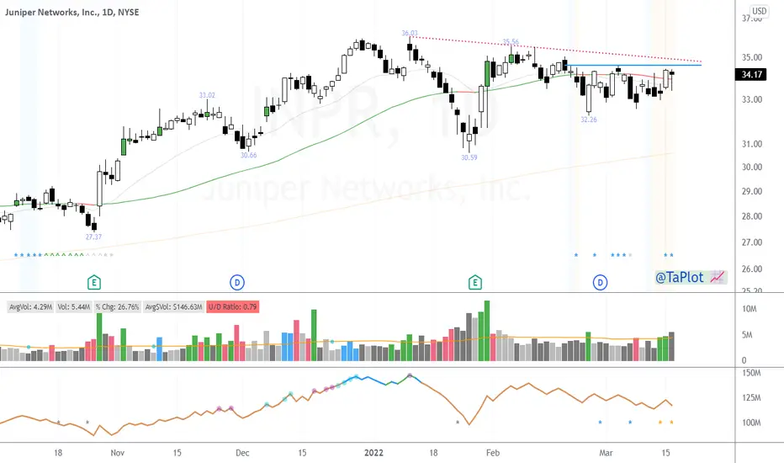This screenshot has height=463, width=784.
Task: Click the USD currency button
Action: pos(759,11)
